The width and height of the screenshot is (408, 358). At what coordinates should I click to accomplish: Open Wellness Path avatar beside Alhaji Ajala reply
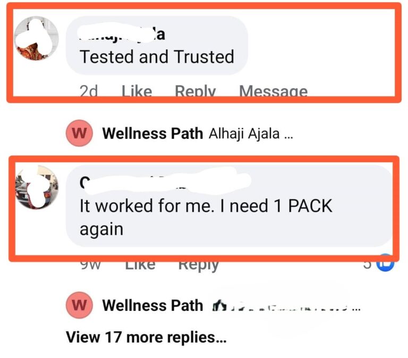point(79,133)
